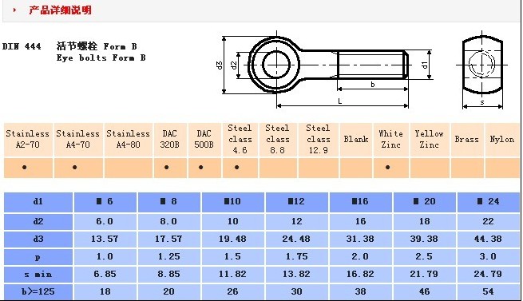Open the 产品详细说明 section heading
The image size is (523, 301).
(x=60, y=10)
